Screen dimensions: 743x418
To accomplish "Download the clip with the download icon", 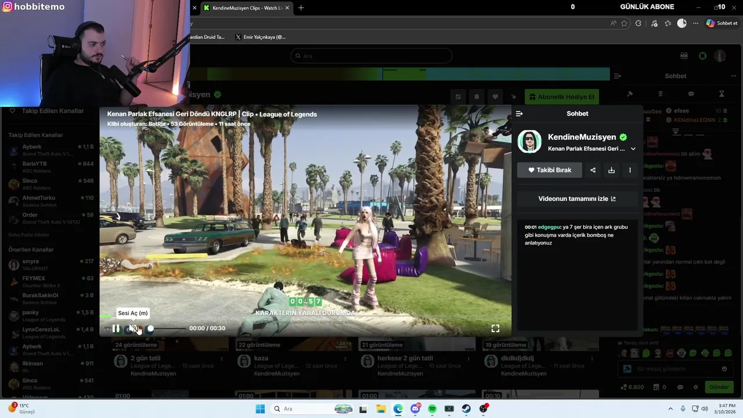I will coord(611,170).
